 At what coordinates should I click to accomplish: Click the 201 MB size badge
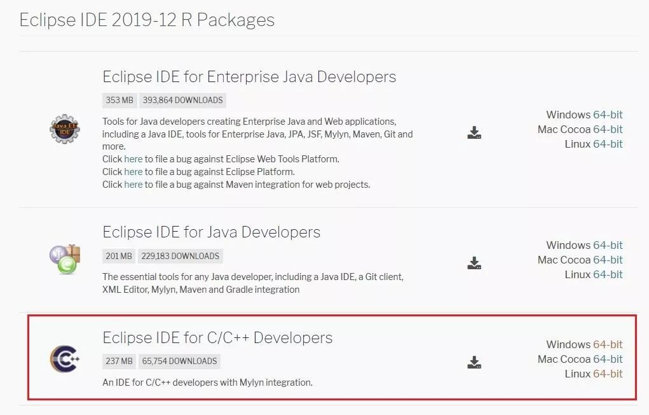[118, 257]
